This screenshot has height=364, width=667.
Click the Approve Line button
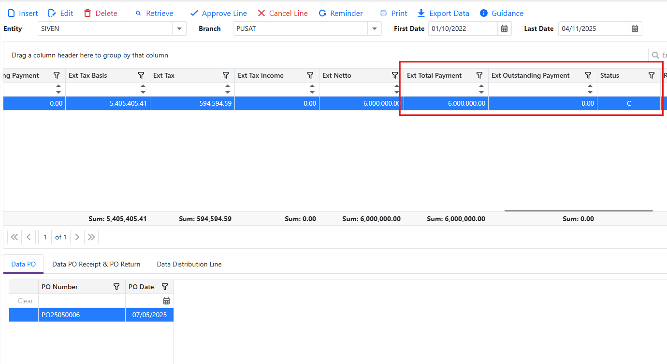tap(218, 14)
